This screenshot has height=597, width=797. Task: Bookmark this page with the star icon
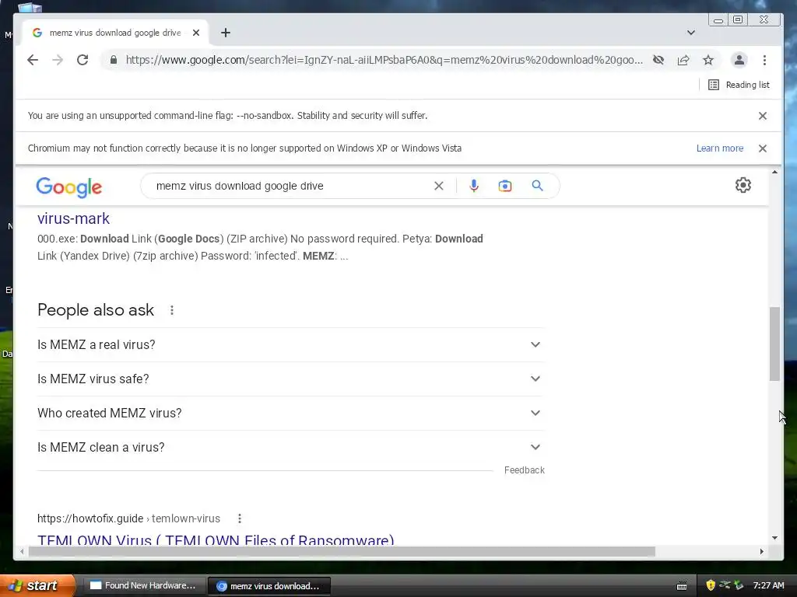[708, 60]
